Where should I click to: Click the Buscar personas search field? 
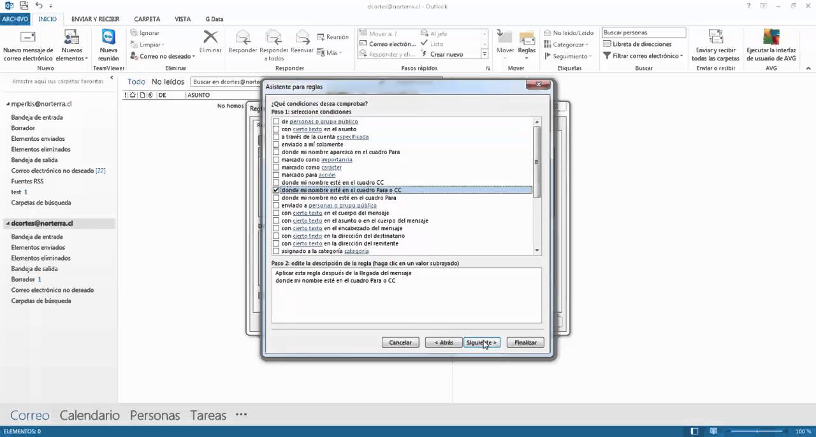(644, 32)
